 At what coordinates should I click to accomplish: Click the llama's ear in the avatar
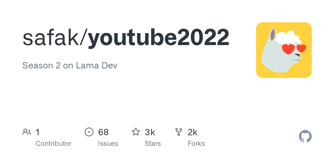[272, 35]
